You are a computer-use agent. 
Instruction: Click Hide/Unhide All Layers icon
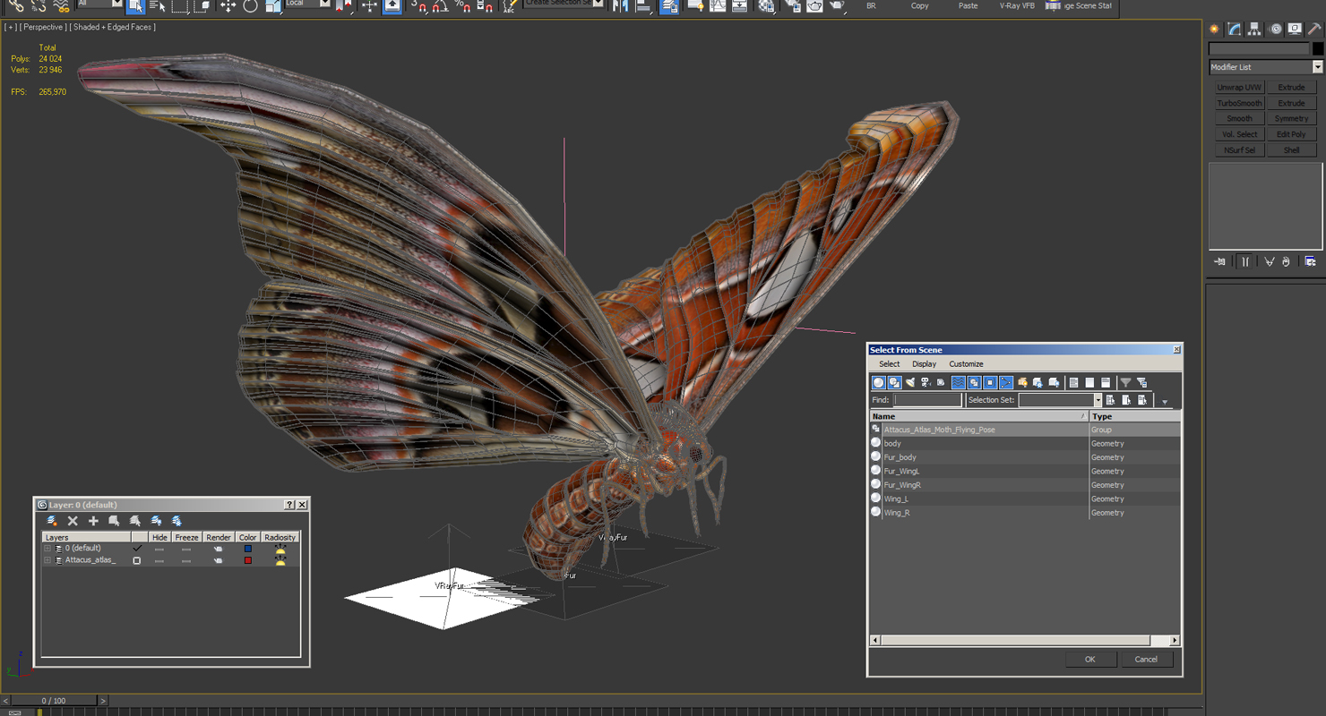tap(156, 521)
